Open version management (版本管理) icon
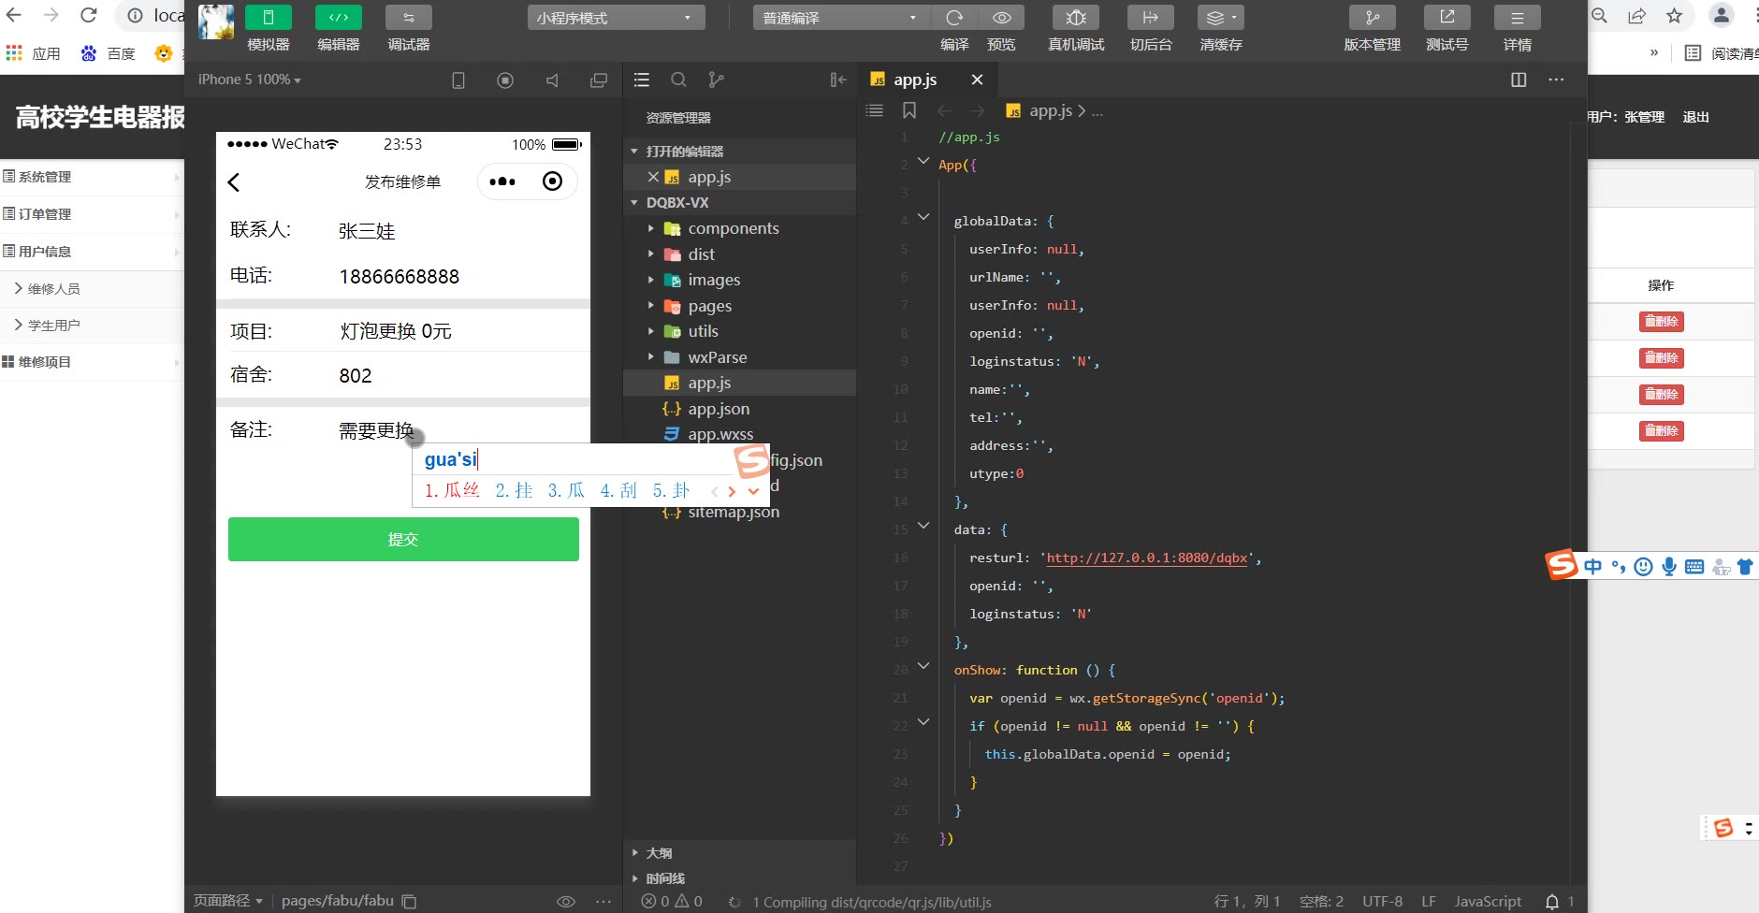 tap(1372, 18)
